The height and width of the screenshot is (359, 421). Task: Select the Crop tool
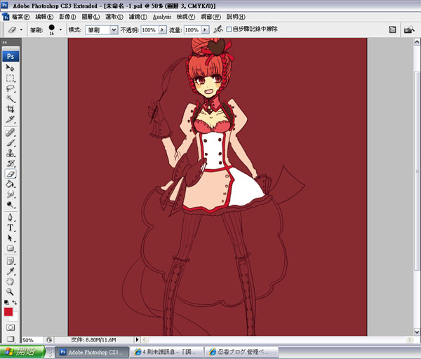11,109
